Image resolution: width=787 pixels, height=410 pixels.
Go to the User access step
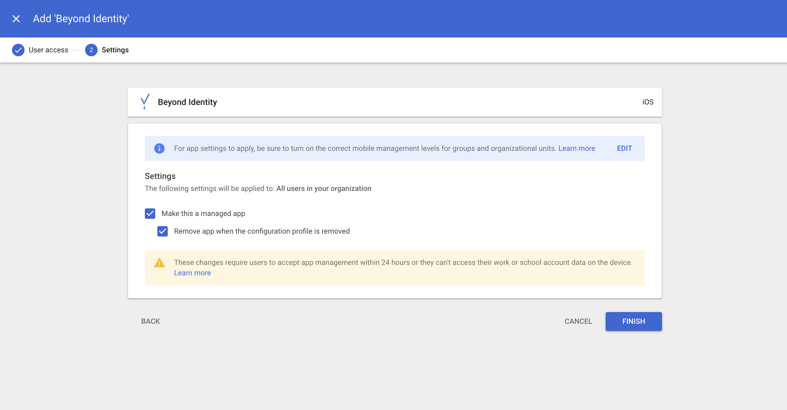[x=48, y=50]
